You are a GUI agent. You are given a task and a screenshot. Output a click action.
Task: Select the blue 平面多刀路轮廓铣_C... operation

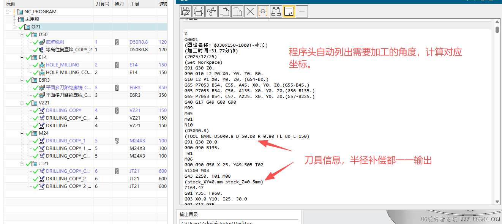pyautogui.click(x=69, y=87)
